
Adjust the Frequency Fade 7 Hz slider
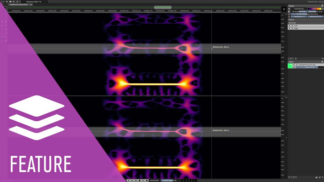(x=34, y=2)
